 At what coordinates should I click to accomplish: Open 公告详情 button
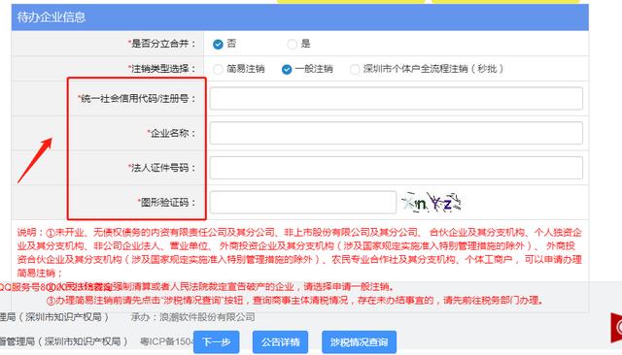point(280,342)
